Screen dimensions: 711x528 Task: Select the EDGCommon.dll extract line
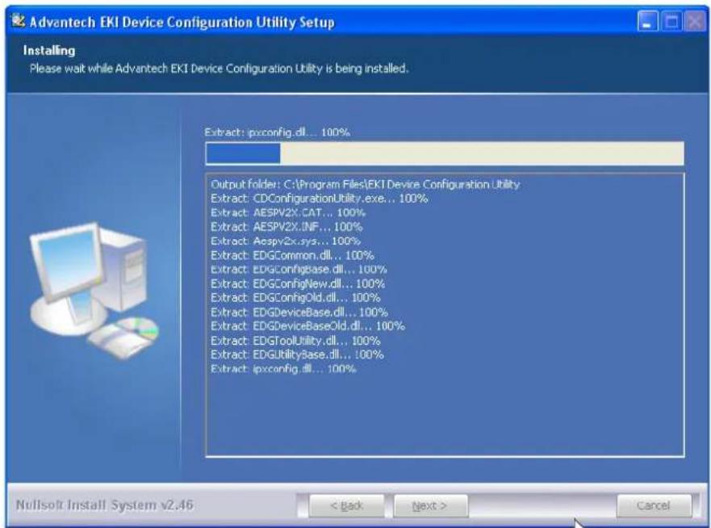click(x=292, y=255)
